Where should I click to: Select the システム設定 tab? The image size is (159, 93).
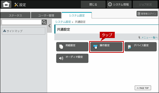(x=77, y=15)
